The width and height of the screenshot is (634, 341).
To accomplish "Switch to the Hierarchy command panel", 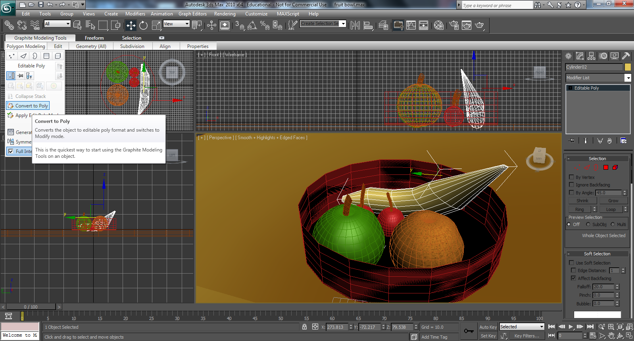I will pos(592,56).
